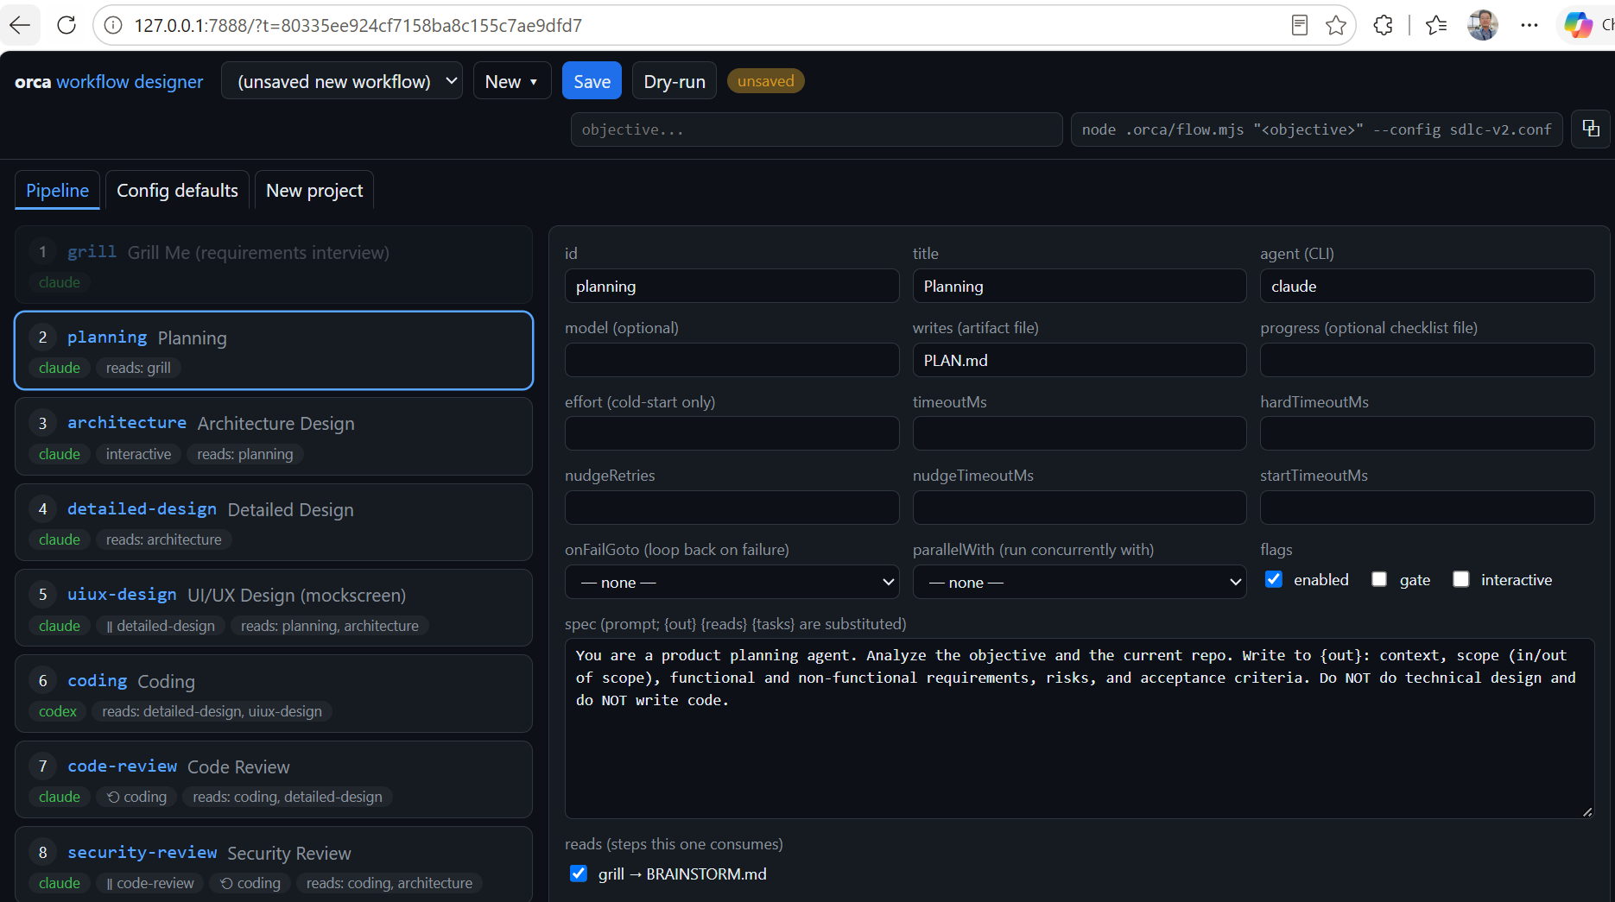Bookmark page with the star icon

(x=1336, y=25)
